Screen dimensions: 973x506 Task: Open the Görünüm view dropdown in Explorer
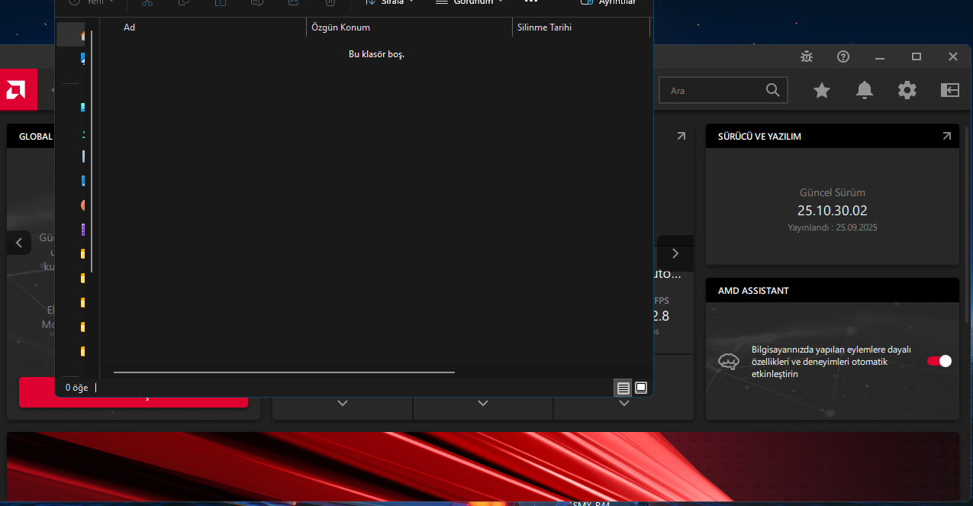tap(469, 2)
